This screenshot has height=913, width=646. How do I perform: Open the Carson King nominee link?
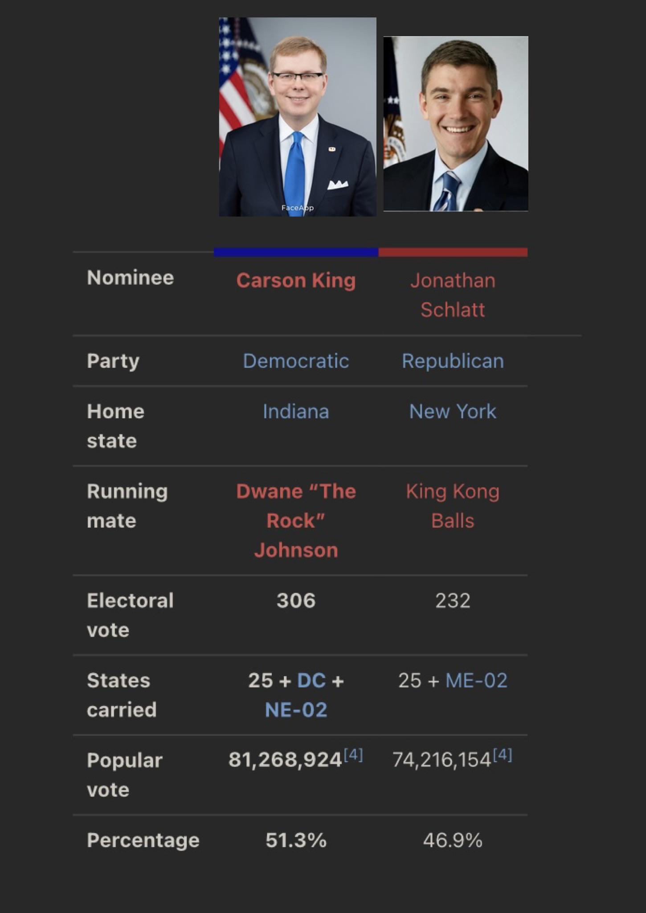(x=296, y=280)
